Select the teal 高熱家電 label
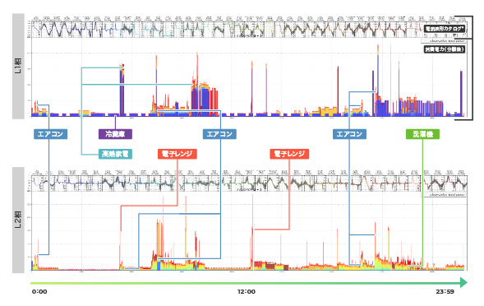The image size is (484, 306). 115,154
